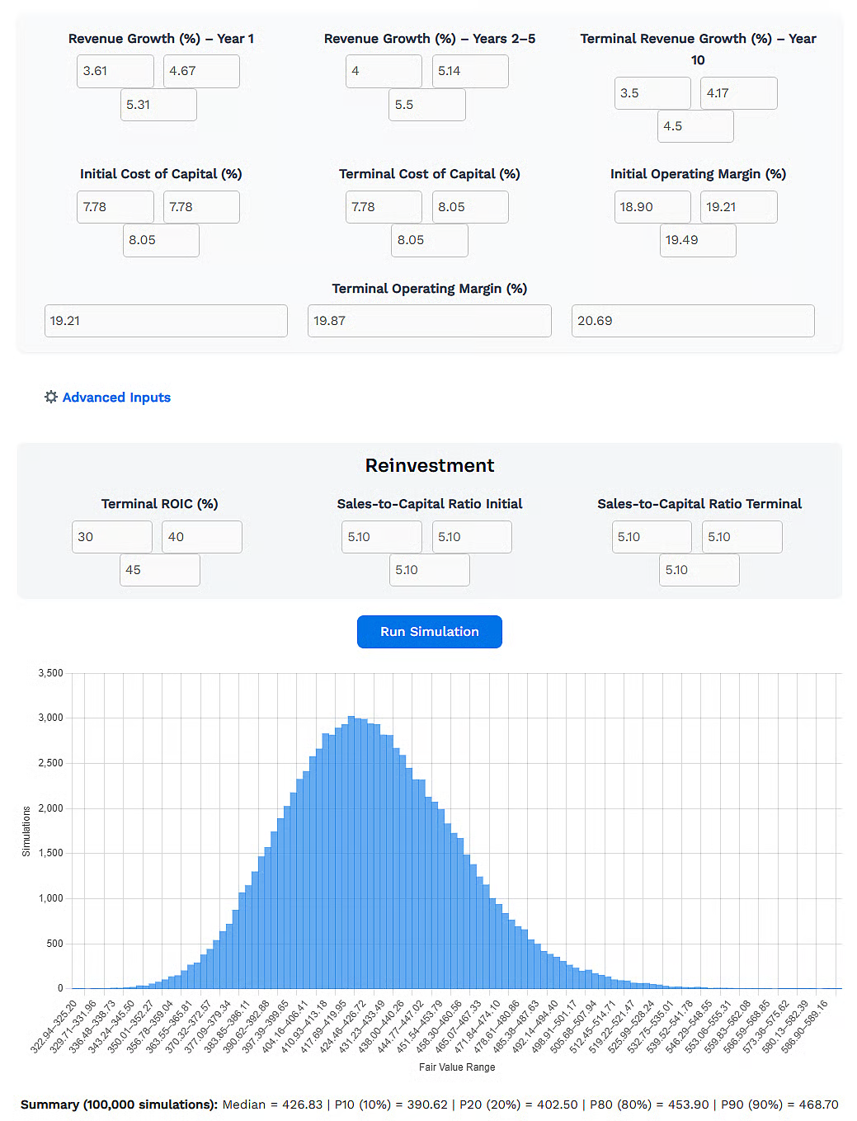
Task: Click Terminal Revenue Growth field showing 3.5
Action: [x=652, y=93]
